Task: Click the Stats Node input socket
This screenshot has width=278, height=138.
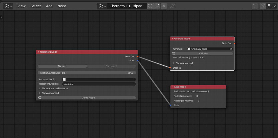Action: (x=170, y=105)
